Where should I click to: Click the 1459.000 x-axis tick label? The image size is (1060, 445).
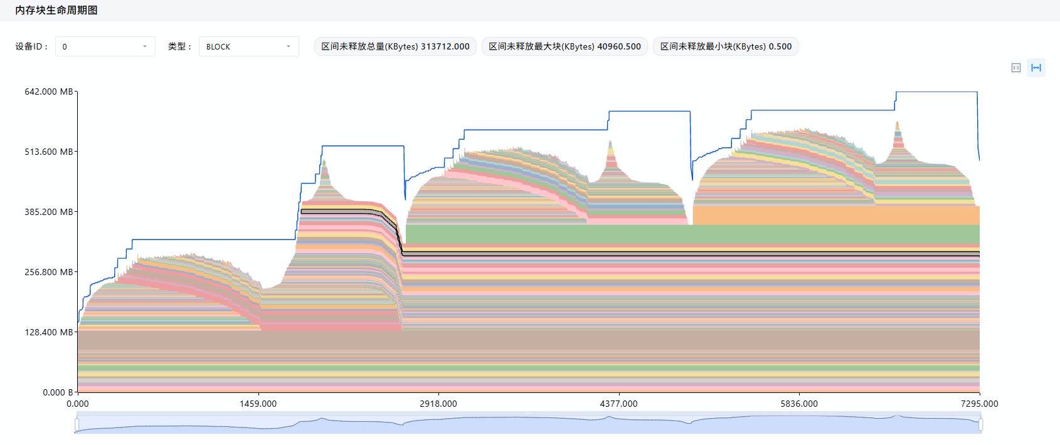click(x=258, y=404)
